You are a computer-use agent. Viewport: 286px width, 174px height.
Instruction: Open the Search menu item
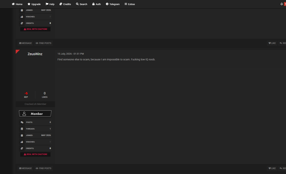point(81,4)
